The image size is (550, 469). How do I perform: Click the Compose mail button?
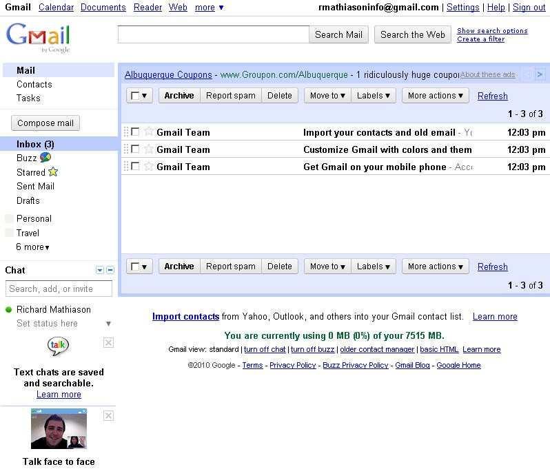[x=45, y=123]
